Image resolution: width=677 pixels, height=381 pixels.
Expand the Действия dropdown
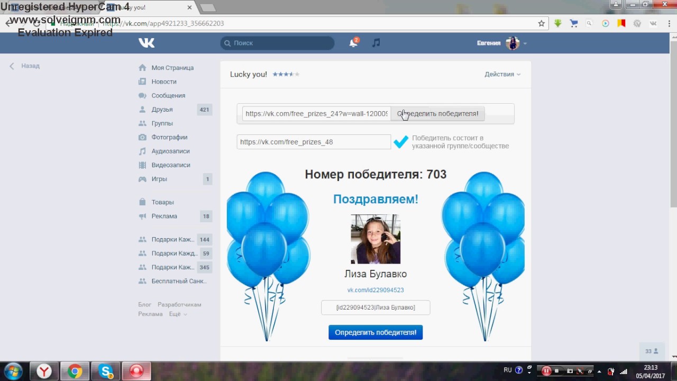pyautogui.click(x=502, y=74)
